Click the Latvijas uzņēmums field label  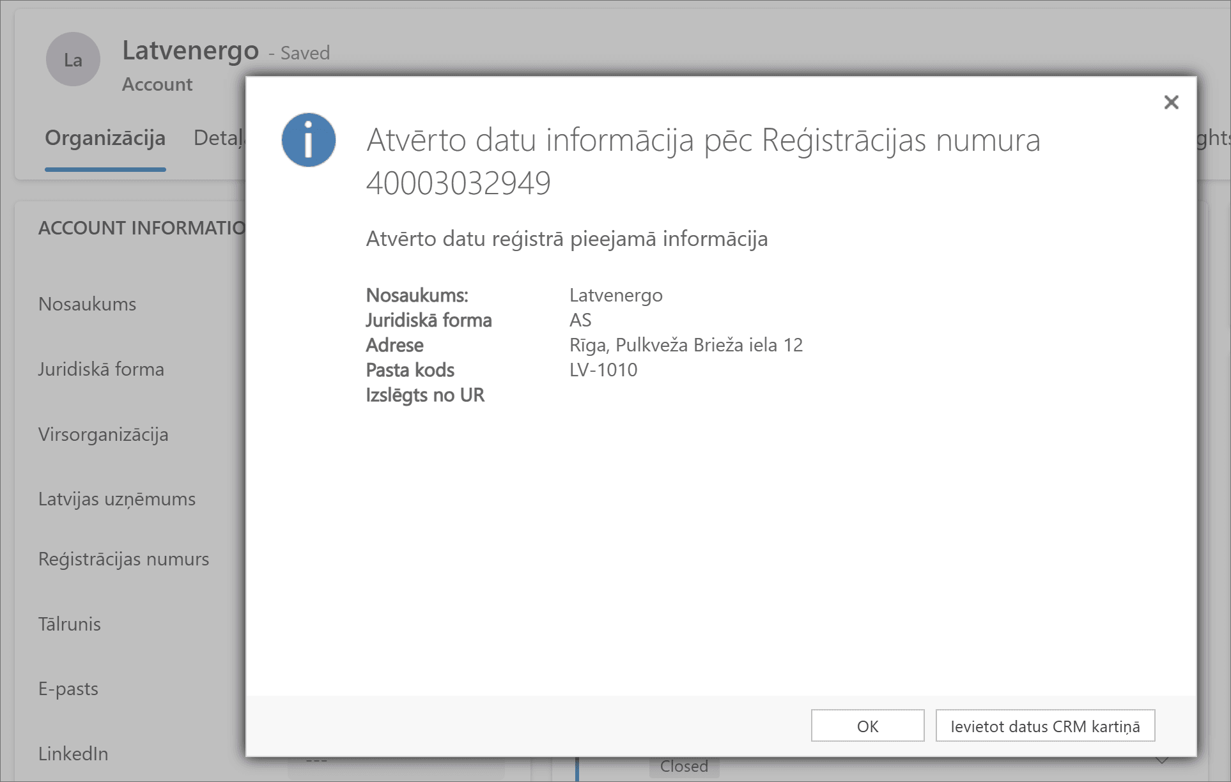click(x=117, y=499)
